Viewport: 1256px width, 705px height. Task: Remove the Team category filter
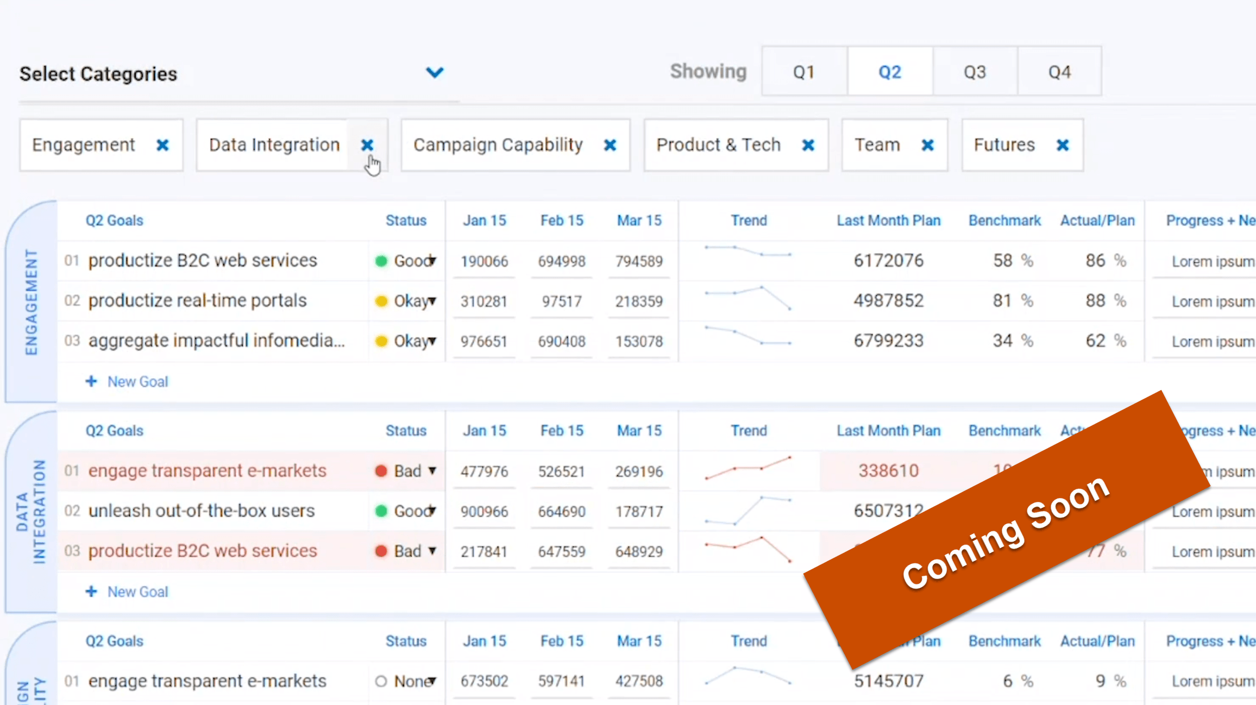tap(927, 144)
